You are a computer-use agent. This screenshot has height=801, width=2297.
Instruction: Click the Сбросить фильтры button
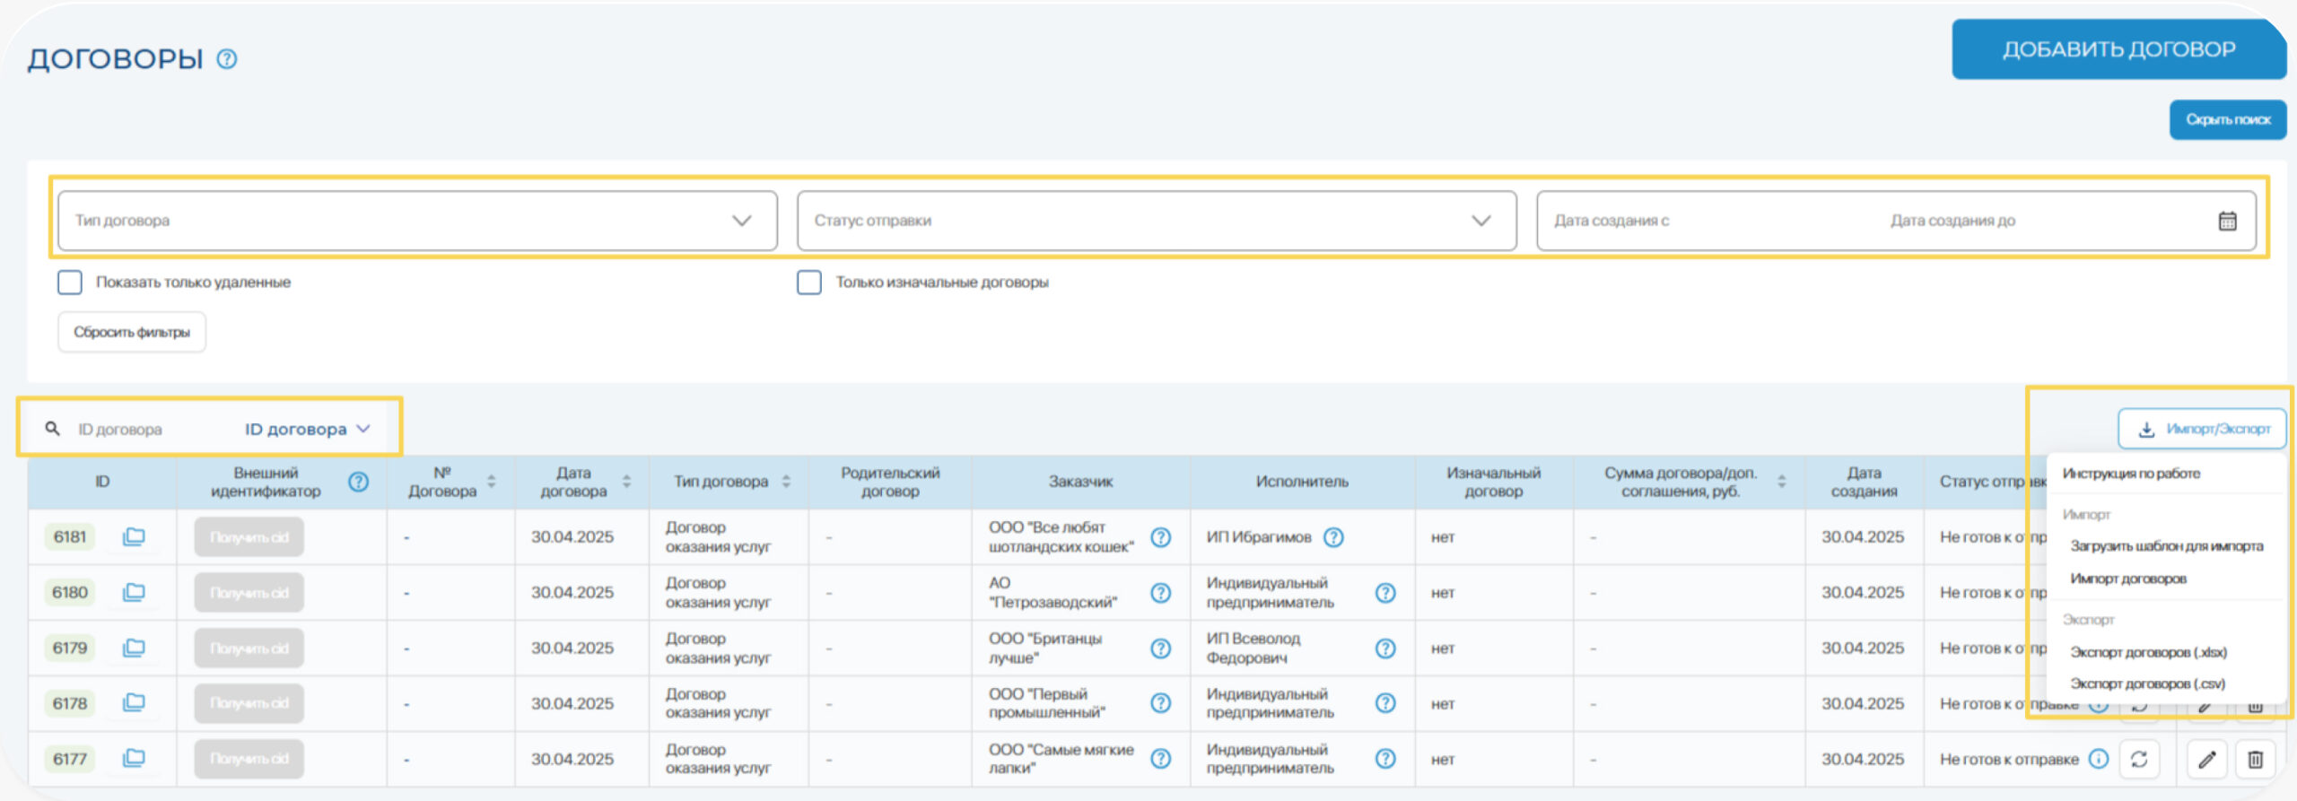[132, 332]
